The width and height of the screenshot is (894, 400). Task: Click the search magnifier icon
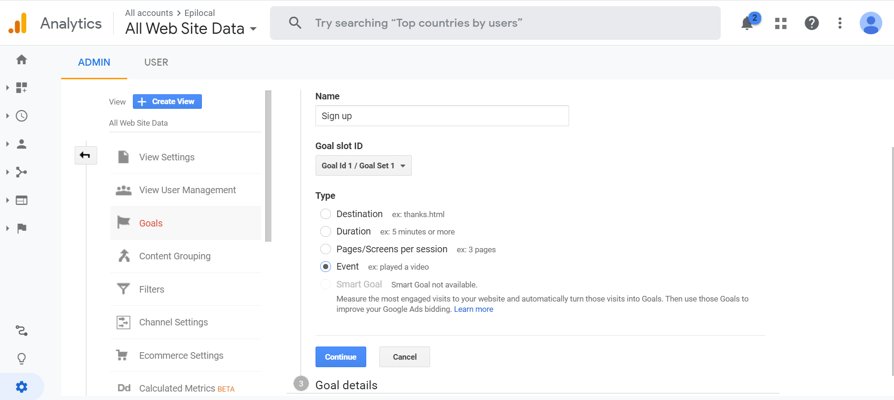tap(295, 23)
